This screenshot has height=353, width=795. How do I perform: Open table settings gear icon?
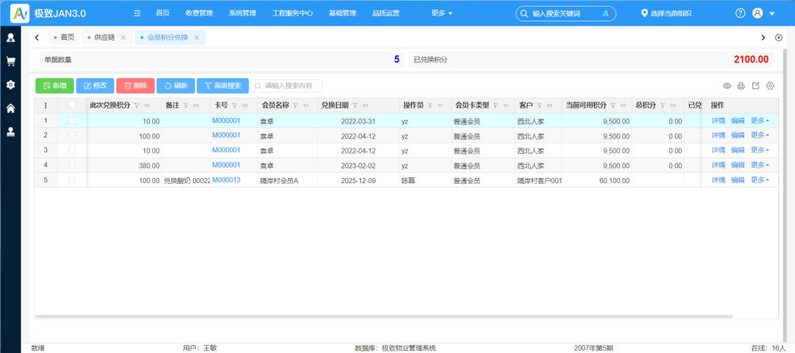click(770, 86)
